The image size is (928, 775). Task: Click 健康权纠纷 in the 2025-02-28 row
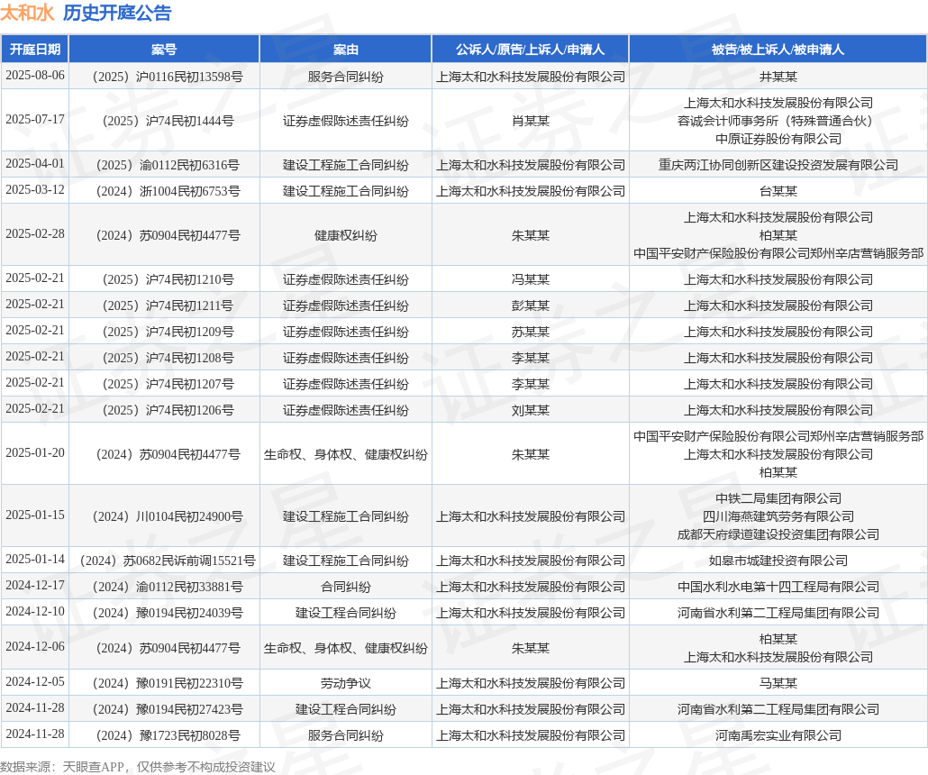click(346, 235)
